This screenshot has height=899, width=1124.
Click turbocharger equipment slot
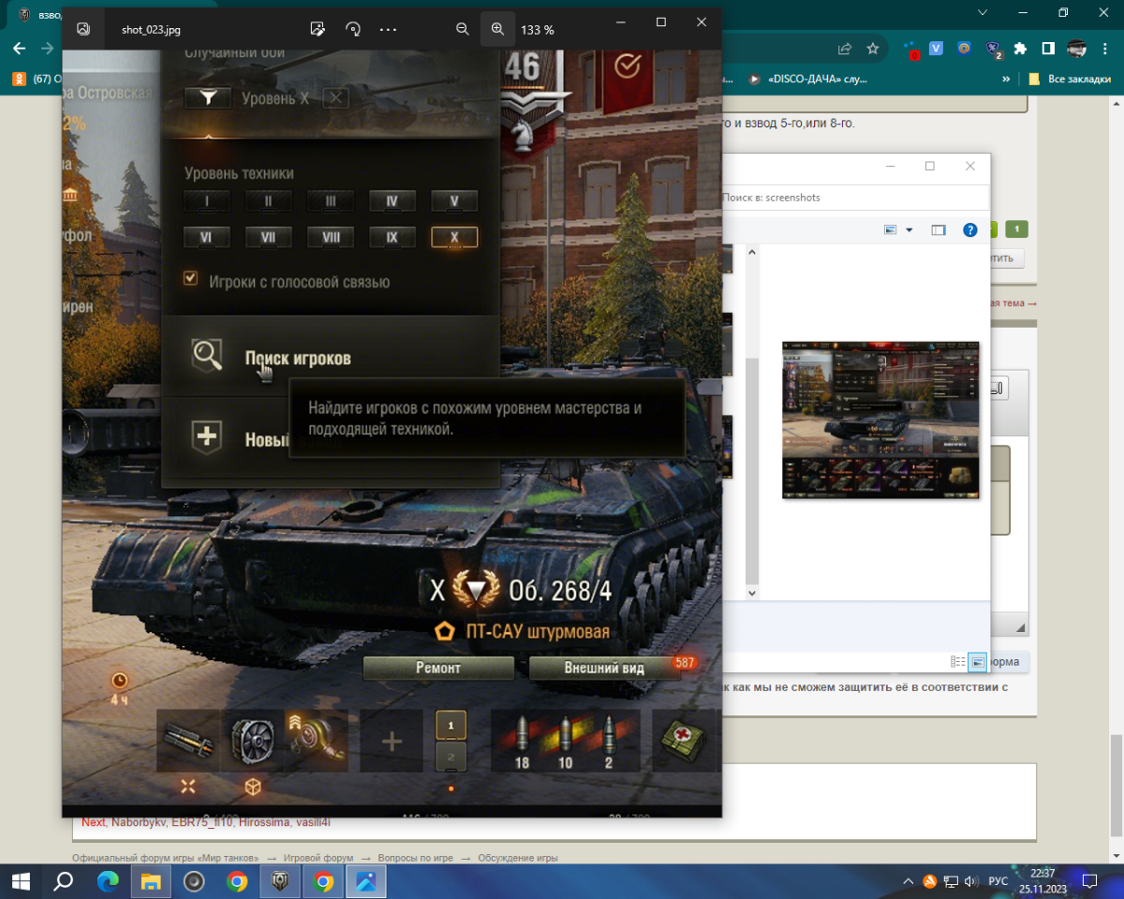point(316,740)
